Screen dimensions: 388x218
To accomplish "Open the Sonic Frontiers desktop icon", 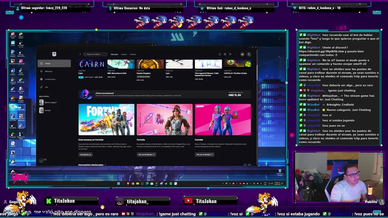I will click(13, 71).
